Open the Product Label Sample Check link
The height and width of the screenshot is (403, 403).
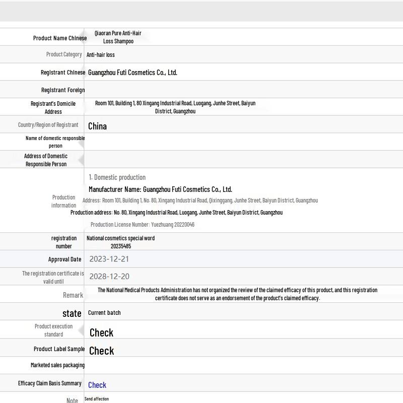tap(101, 351)
